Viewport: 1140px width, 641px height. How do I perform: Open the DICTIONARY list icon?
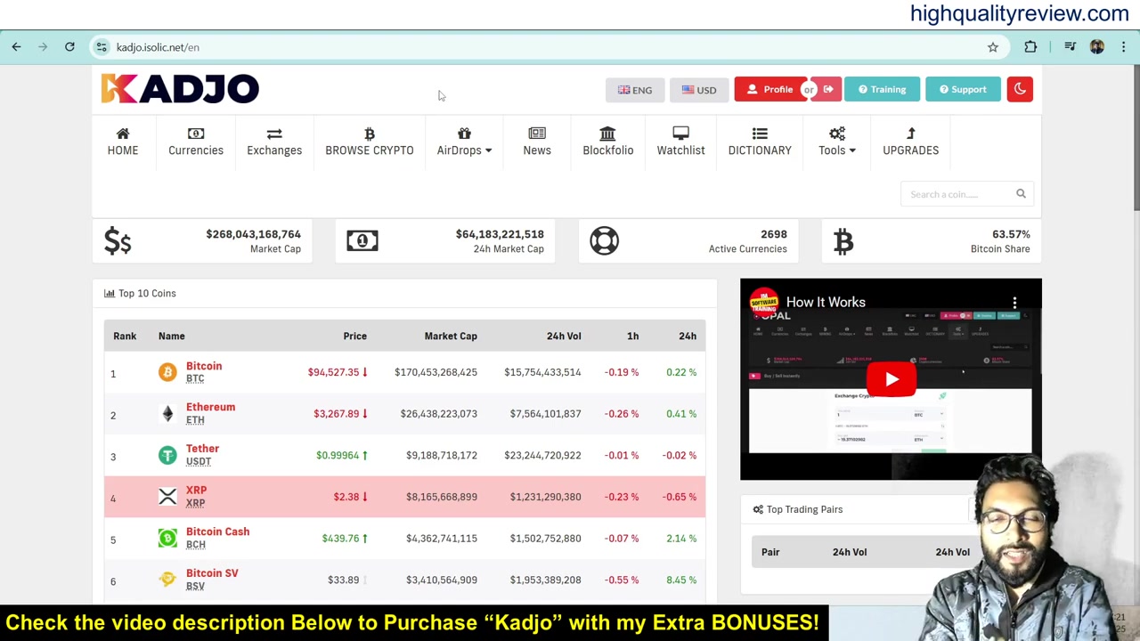click(760, 134)
